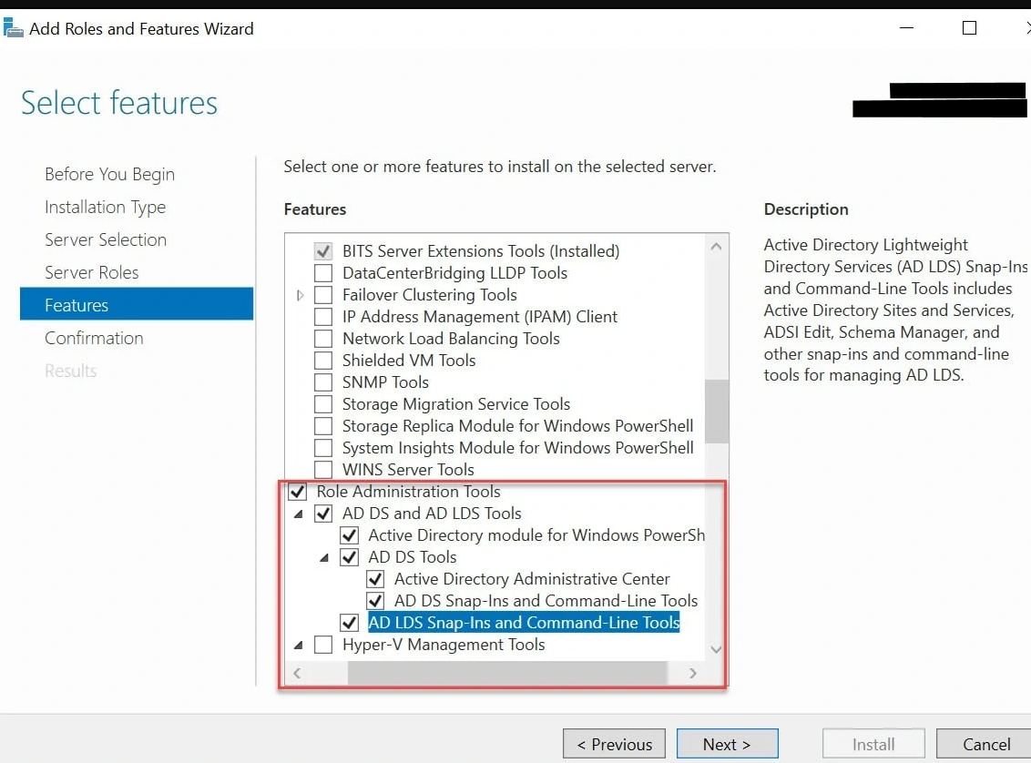This screenshot has height=763, width=1031.
Task: Collapse the AD DS Tools node
Action: click(x=324, y=558)
